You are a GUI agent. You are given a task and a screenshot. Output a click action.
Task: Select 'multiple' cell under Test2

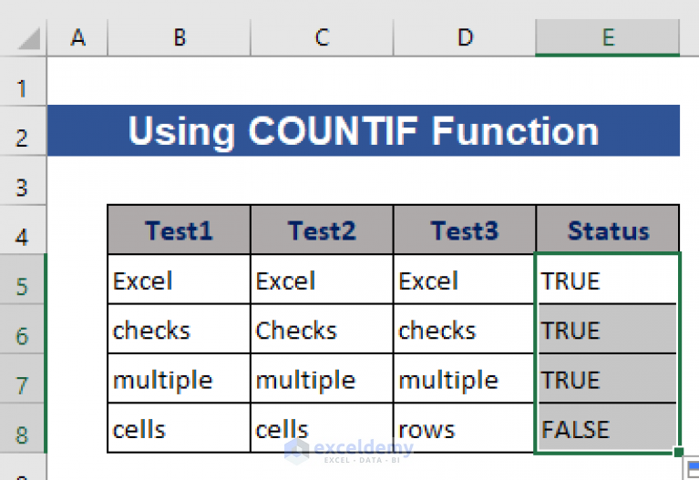[322, 378]
